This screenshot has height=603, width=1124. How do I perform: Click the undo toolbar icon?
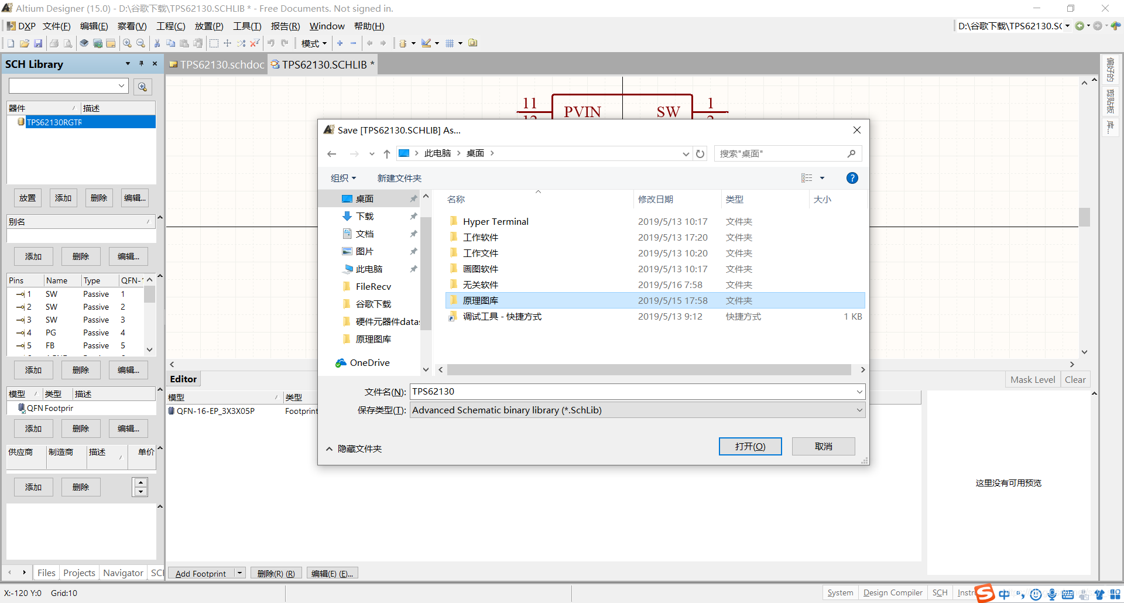271,43
